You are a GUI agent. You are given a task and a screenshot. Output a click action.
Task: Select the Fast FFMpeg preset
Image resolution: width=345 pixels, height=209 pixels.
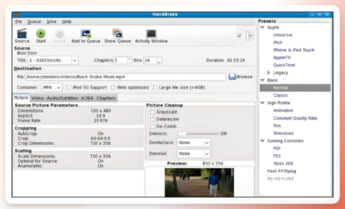coord(281,171)
